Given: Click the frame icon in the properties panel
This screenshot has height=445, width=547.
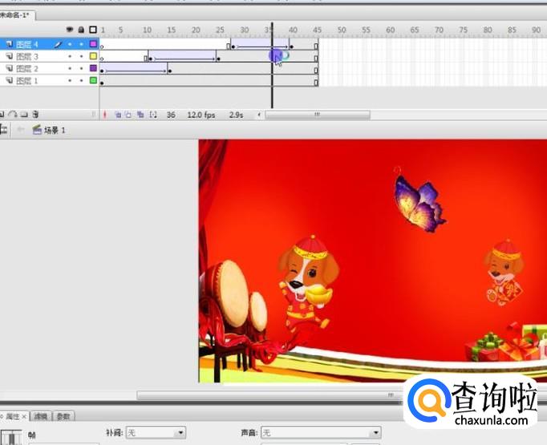Looking at the screenshot, I should [x=12, y=437].
